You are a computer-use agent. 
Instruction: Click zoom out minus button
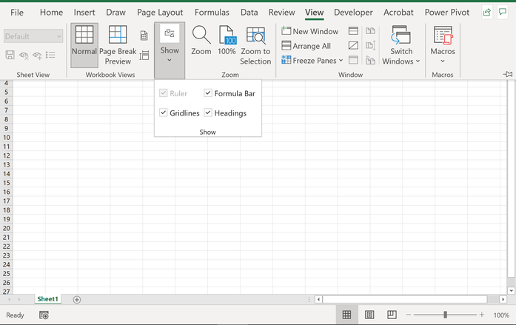(x=409, y=315)
